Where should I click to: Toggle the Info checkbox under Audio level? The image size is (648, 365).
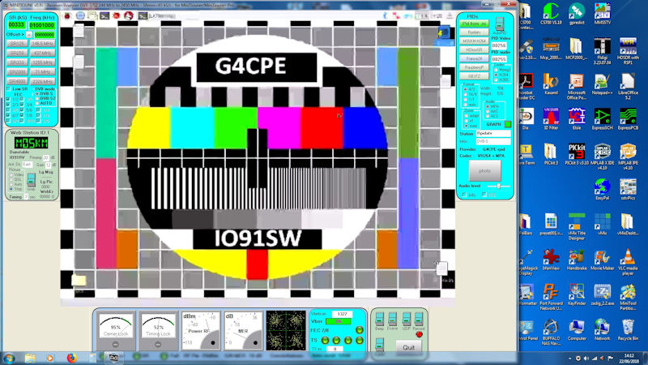point(464,195)
